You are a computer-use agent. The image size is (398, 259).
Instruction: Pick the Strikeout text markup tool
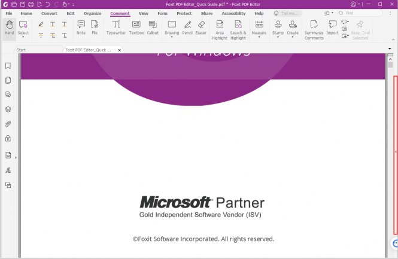41,35
